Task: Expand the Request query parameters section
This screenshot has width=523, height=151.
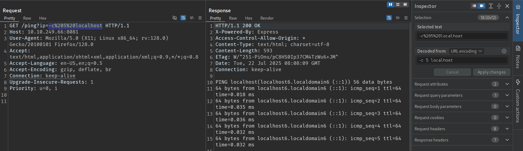Action: tap(507, 95)
